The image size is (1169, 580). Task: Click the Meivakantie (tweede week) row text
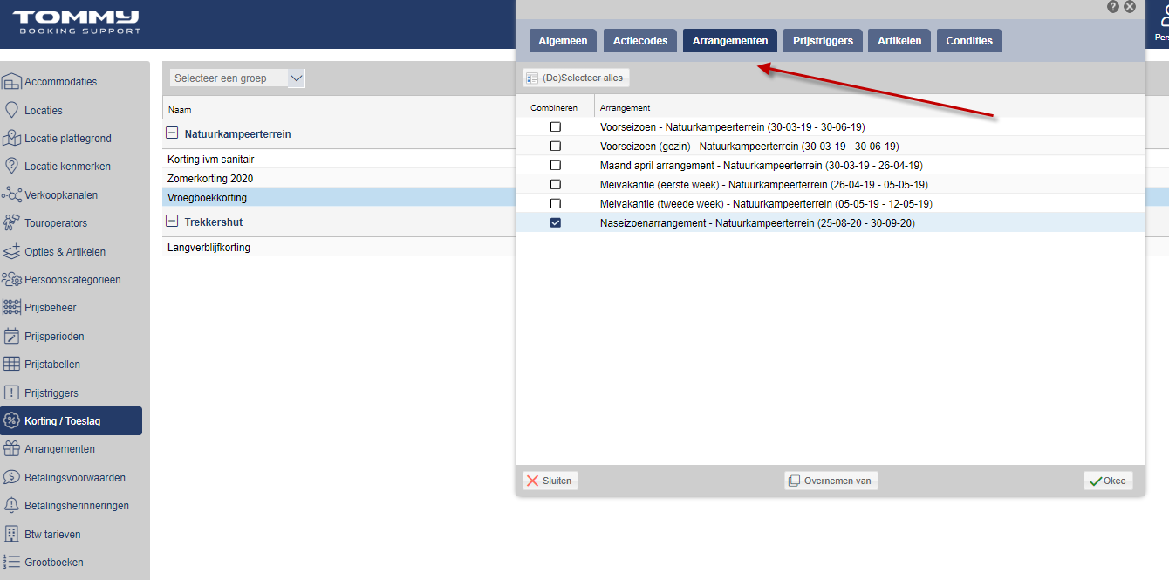766,204
